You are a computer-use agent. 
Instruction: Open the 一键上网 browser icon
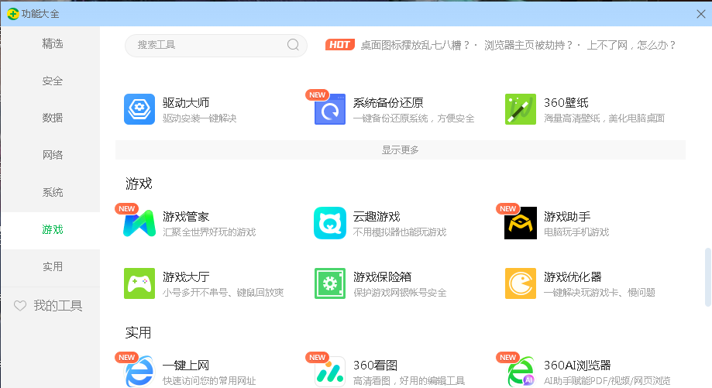point(139,372)
